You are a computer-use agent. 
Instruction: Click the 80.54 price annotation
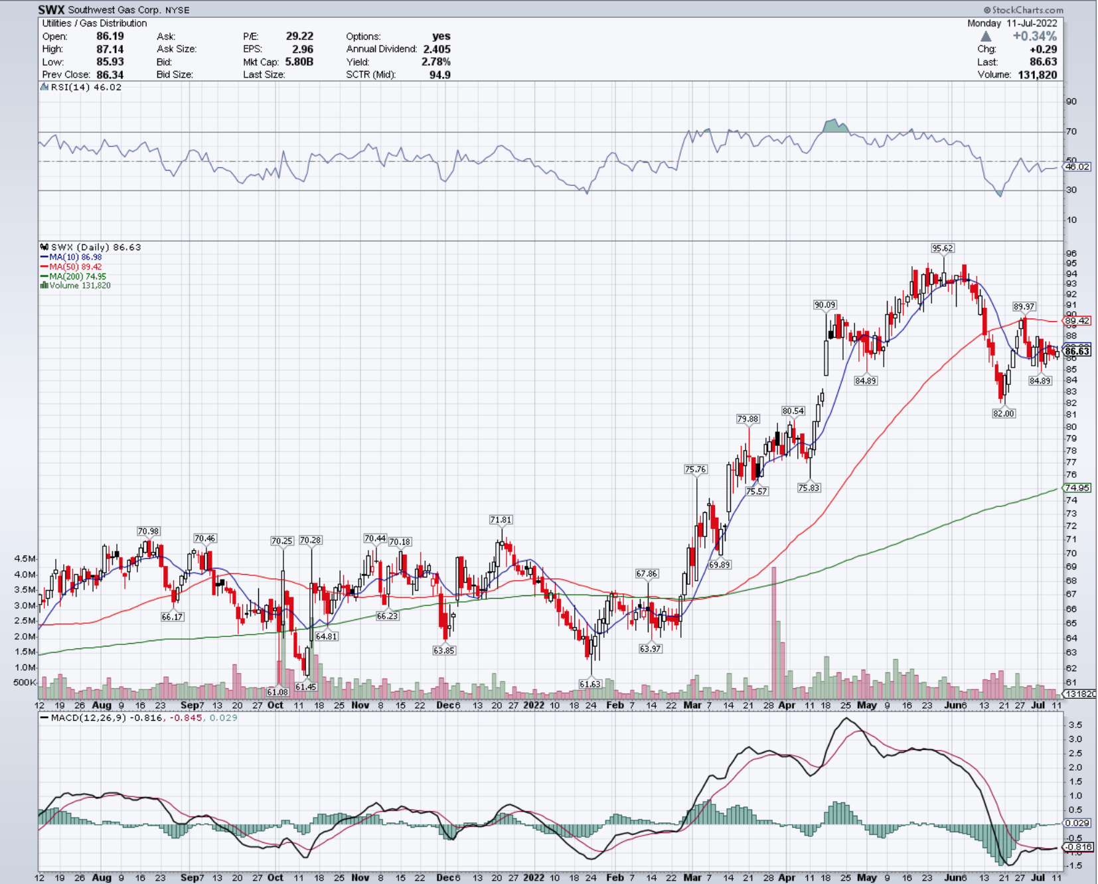(793, 411)
